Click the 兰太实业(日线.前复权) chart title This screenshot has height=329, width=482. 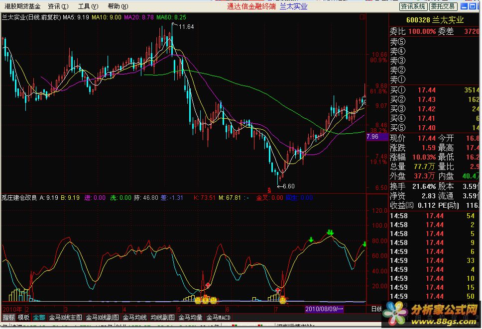(x=32, y=17)
